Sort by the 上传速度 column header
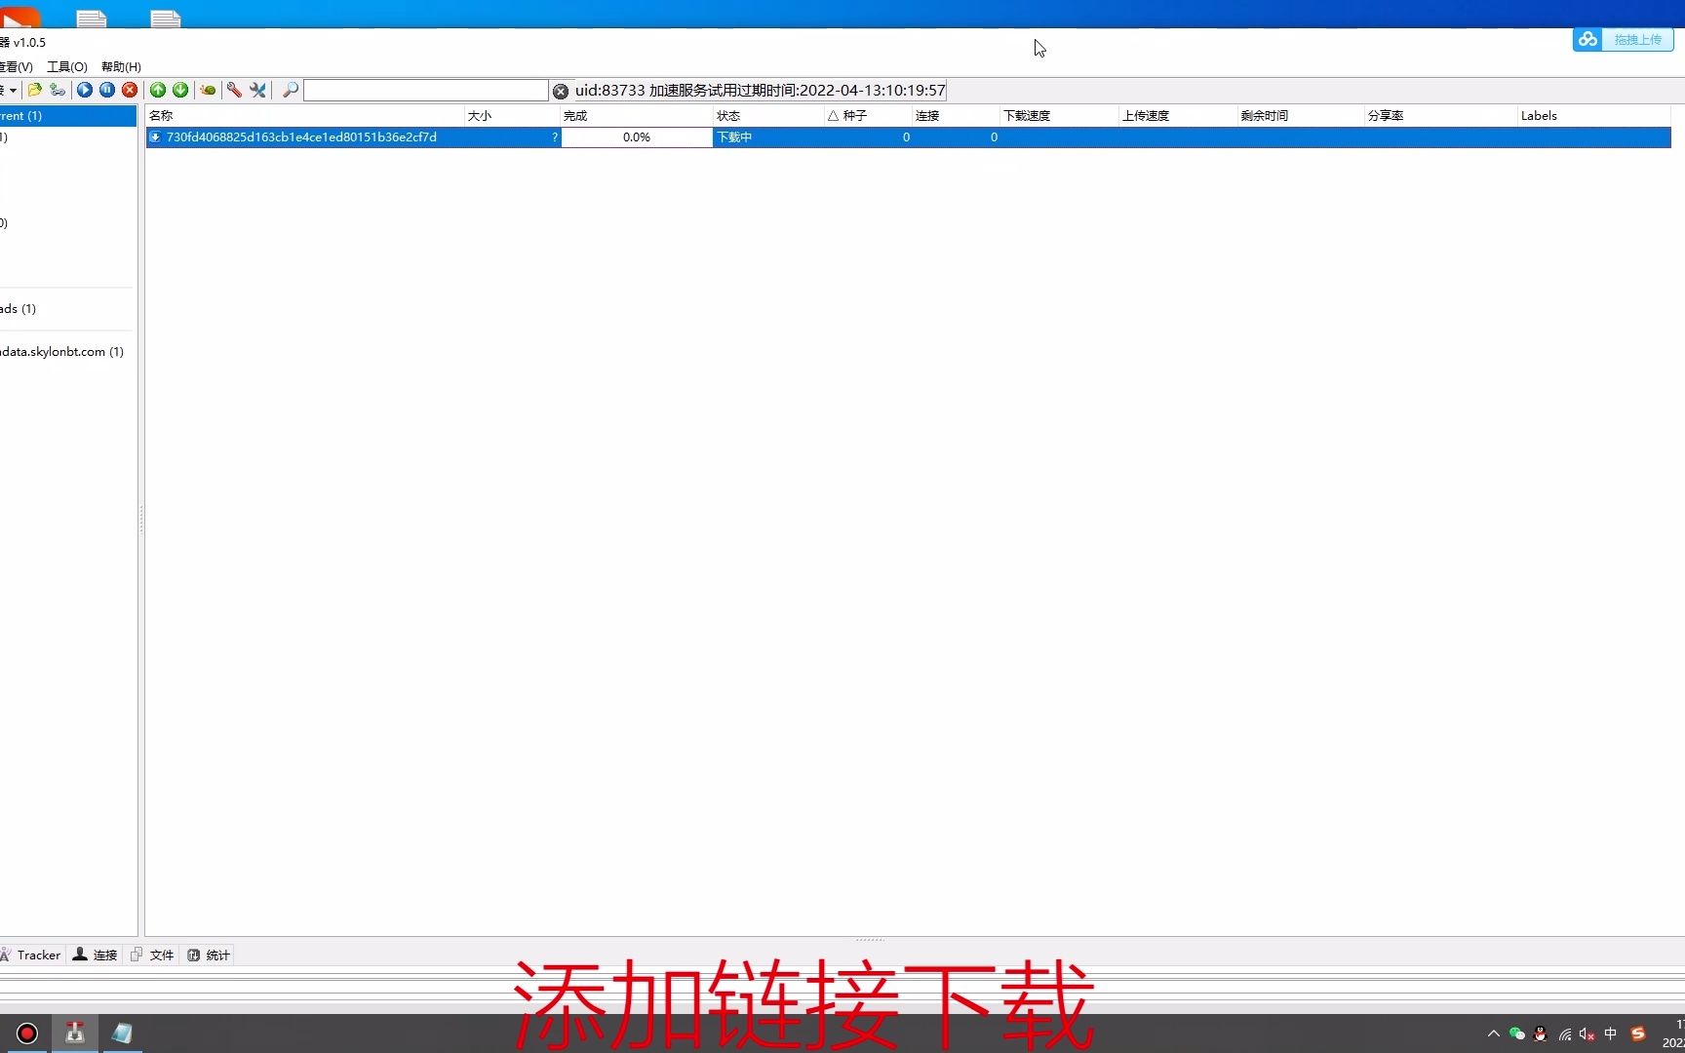 pos(1178,115)
